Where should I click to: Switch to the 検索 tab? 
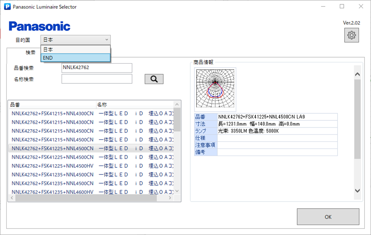[x=30, y=52]
